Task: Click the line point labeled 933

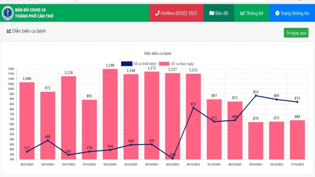Action: point(256,95)
